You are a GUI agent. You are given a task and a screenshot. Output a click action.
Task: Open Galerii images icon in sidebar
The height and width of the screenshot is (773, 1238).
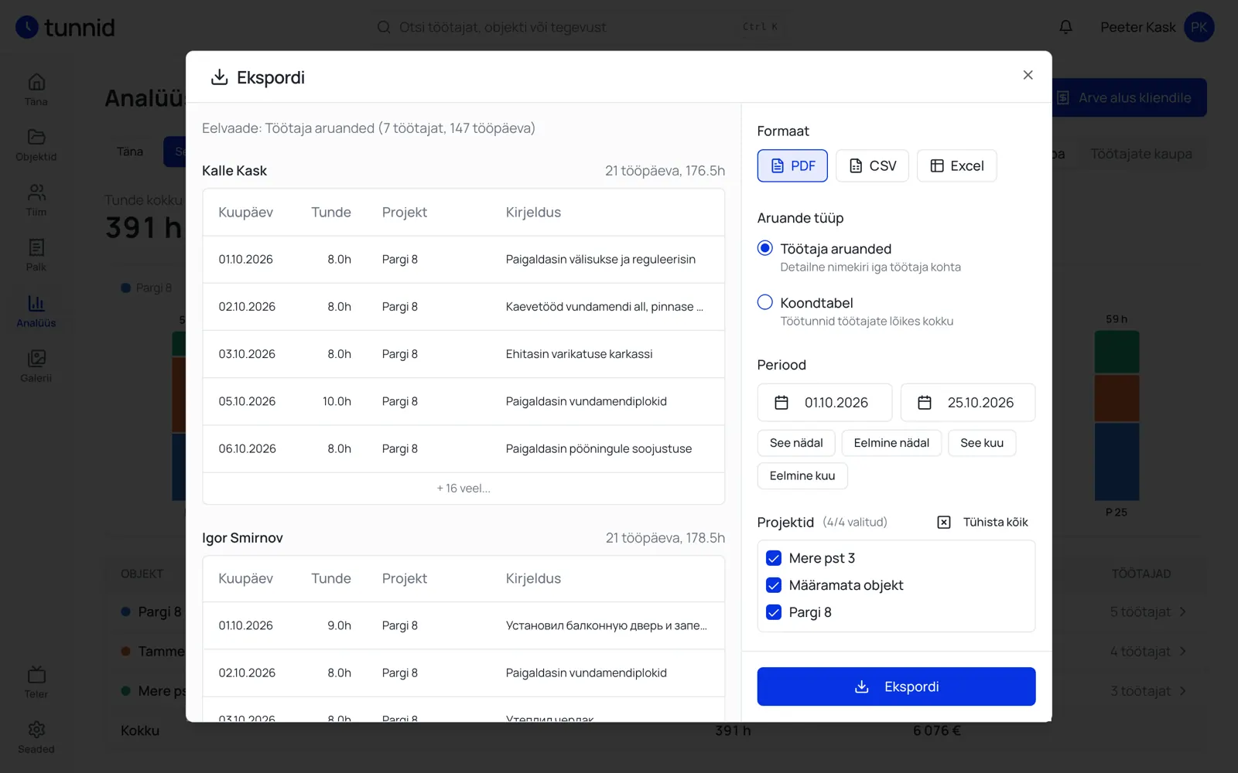[x=36, y=358]
